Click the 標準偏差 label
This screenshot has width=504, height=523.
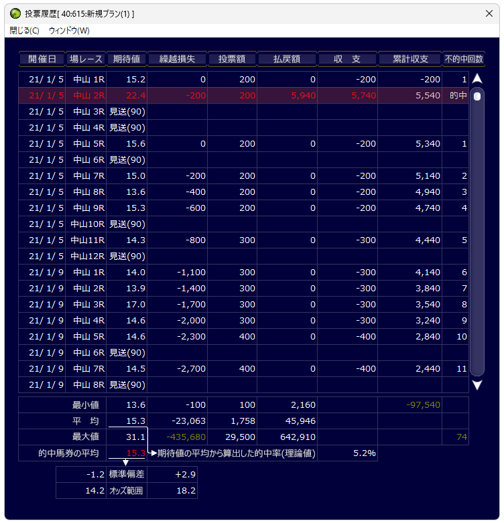tap(127, 474)
